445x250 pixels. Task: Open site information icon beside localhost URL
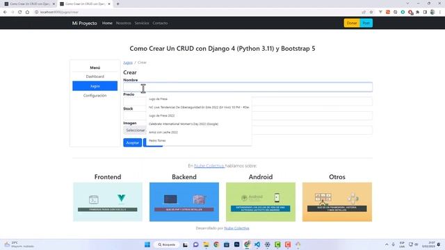pyautogui.click(x=36, y=12)
